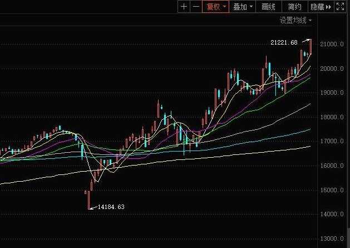This screenshot has width=350, height=248.
Task: Open the 设置均线 moving average settings
Action: click(295, 21)
